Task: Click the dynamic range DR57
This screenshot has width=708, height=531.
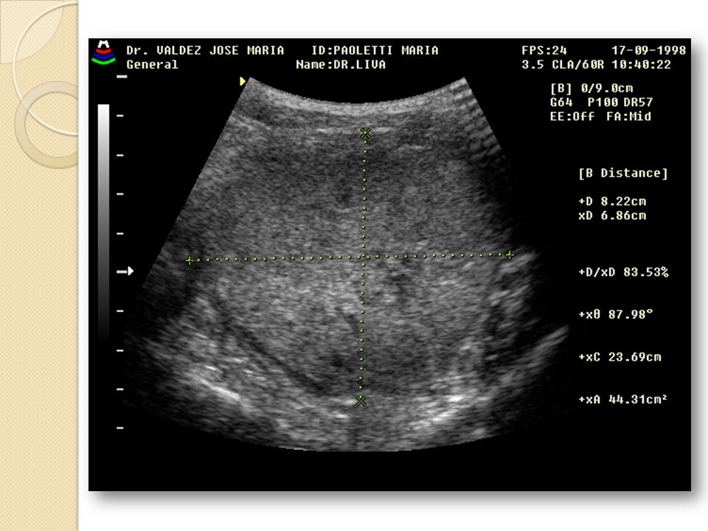Action: click(637, 103)
